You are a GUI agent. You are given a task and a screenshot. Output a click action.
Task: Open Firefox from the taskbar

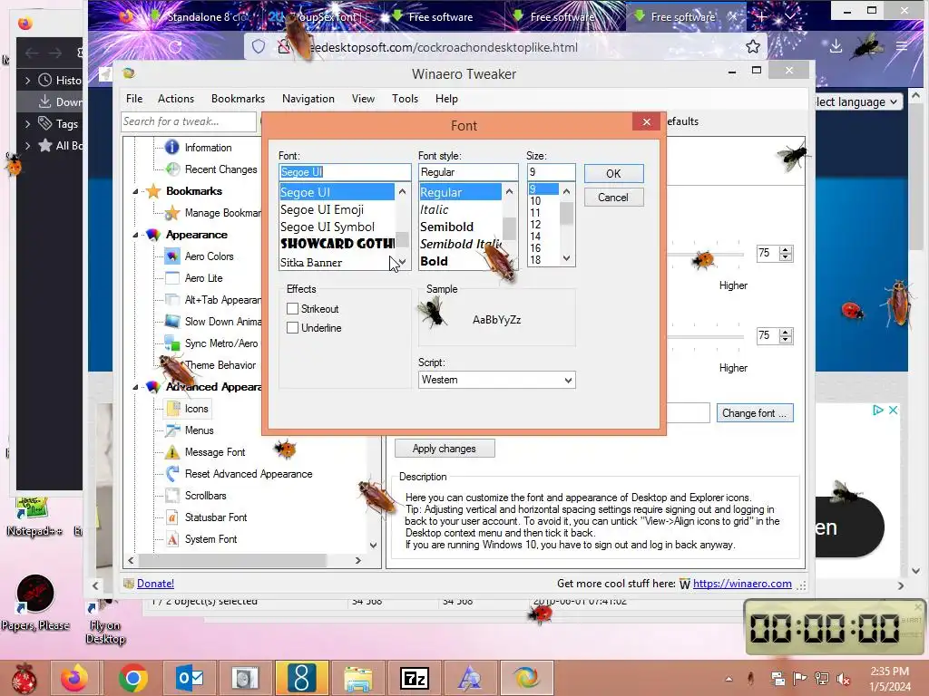tap(74, 678)
